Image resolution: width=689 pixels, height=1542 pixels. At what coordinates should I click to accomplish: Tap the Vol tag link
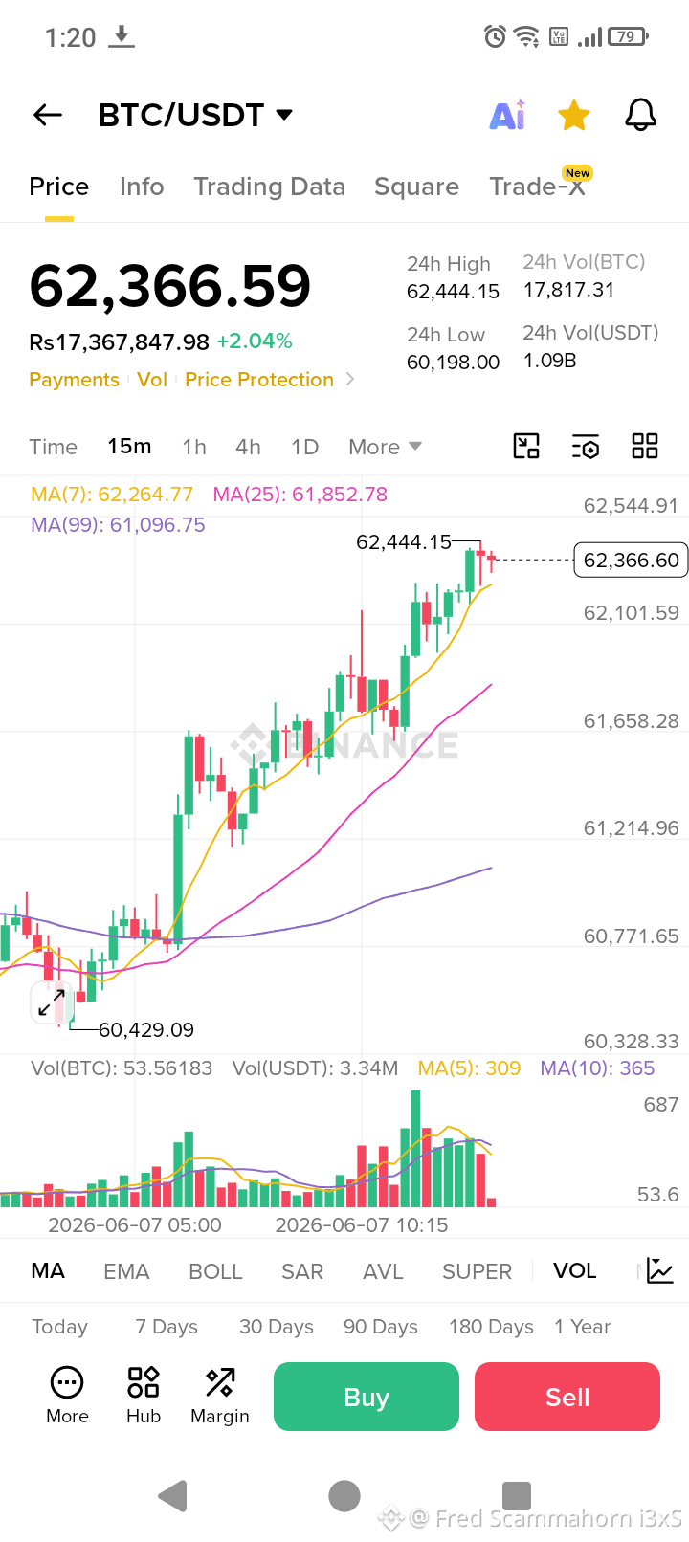pos(152,380)
